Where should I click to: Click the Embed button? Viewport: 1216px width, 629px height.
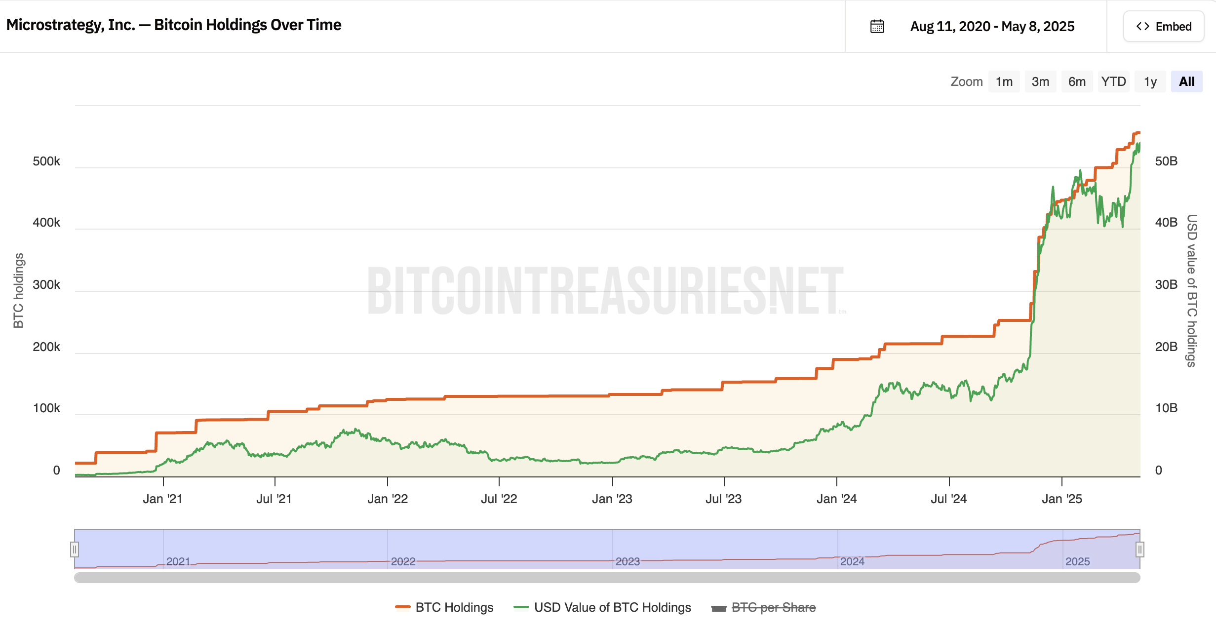click(x=1163, y=26)
